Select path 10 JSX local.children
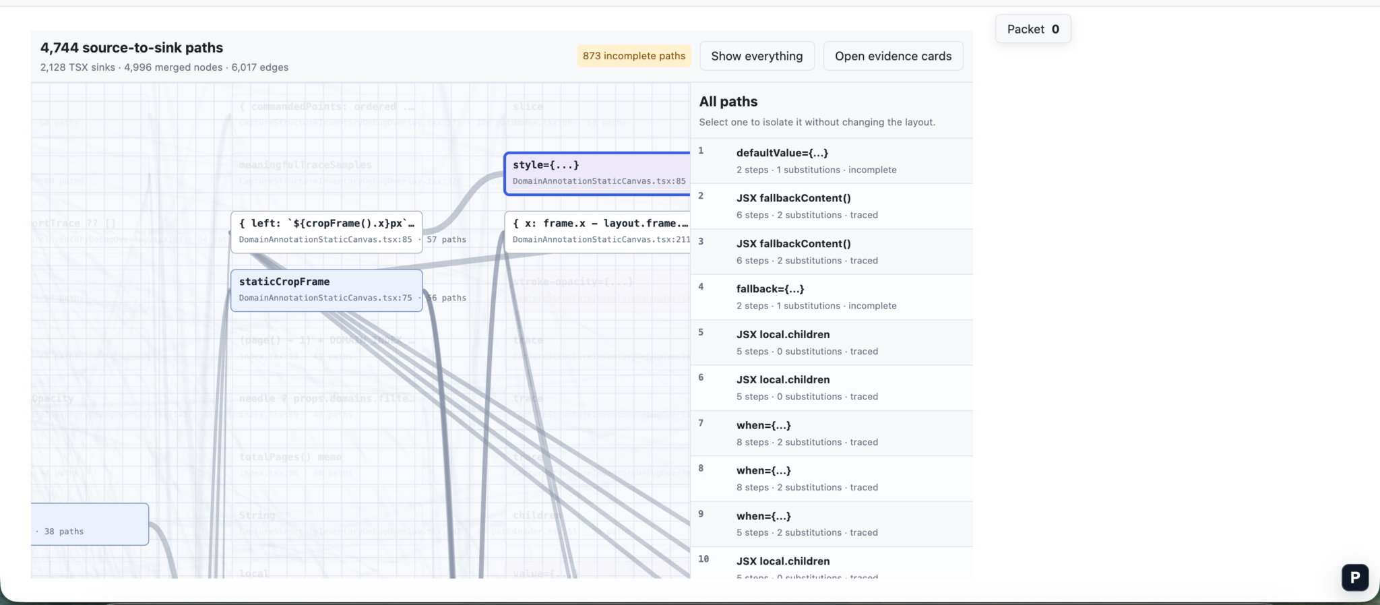This screenshot has width=1380, height=605. point(832,563)
